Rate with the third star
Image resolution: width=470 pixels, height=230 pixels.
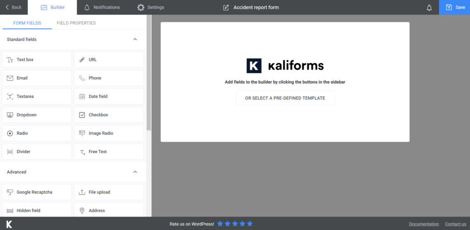coord(235,224)
